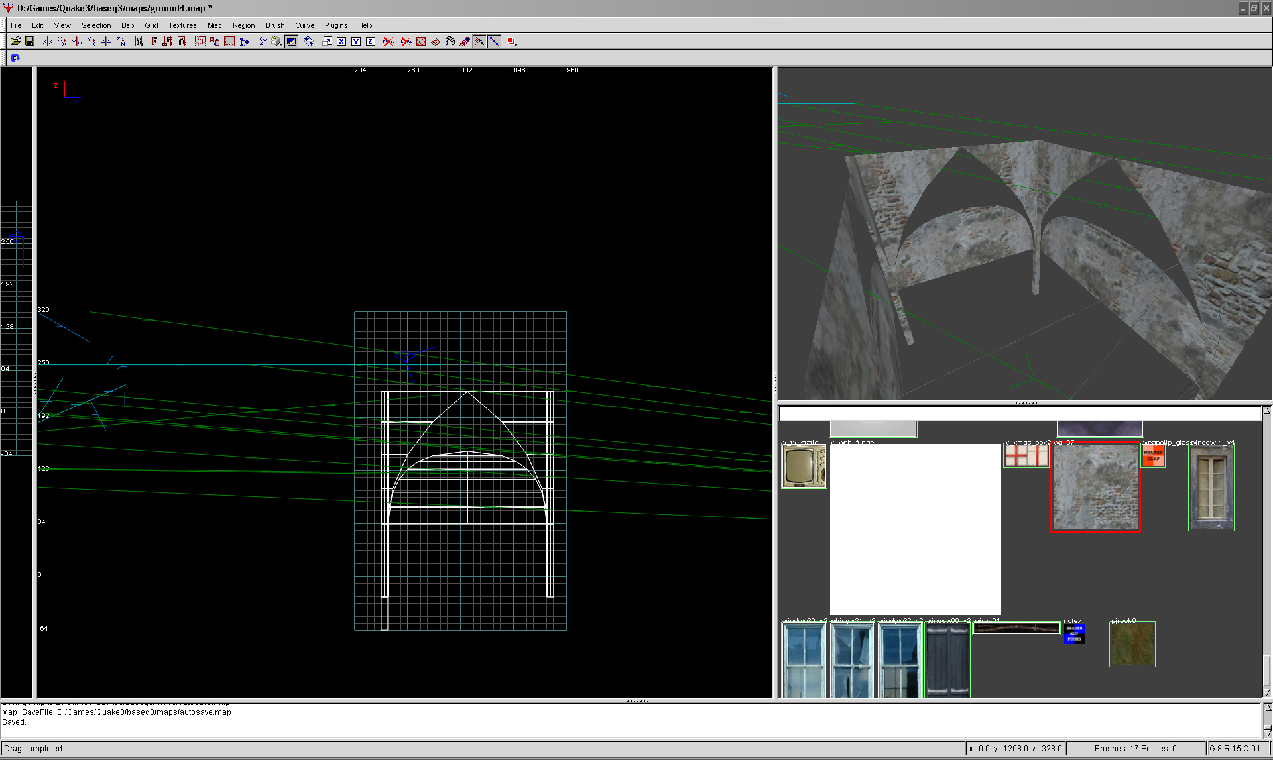Image resolution: width=1273 pixels, height=760 pixels.
Task: Toggle the camera preview mode button
Action: tap(291, 41)
